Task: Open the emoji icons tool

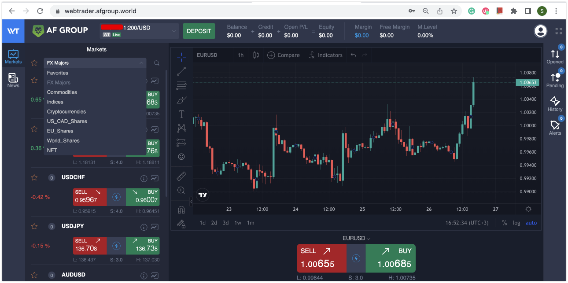Action: point(181,157)
